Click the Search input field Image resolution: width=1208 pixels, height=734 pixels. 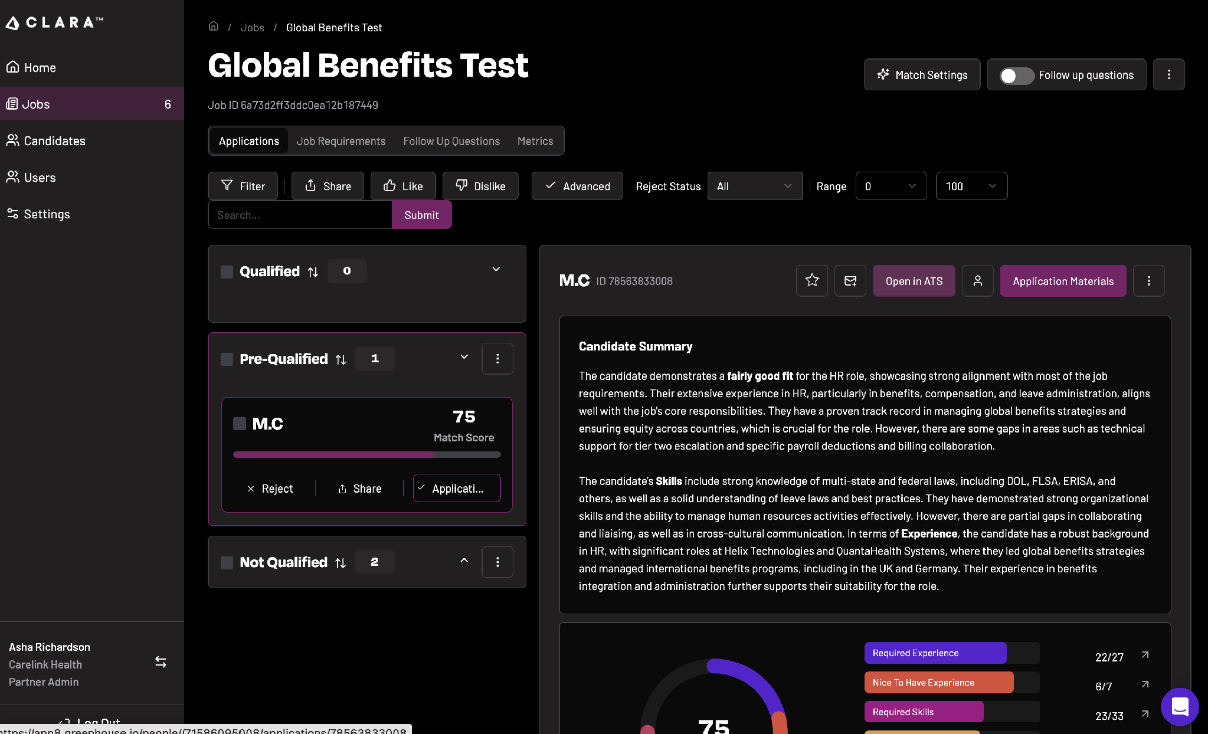coord(300,215)
